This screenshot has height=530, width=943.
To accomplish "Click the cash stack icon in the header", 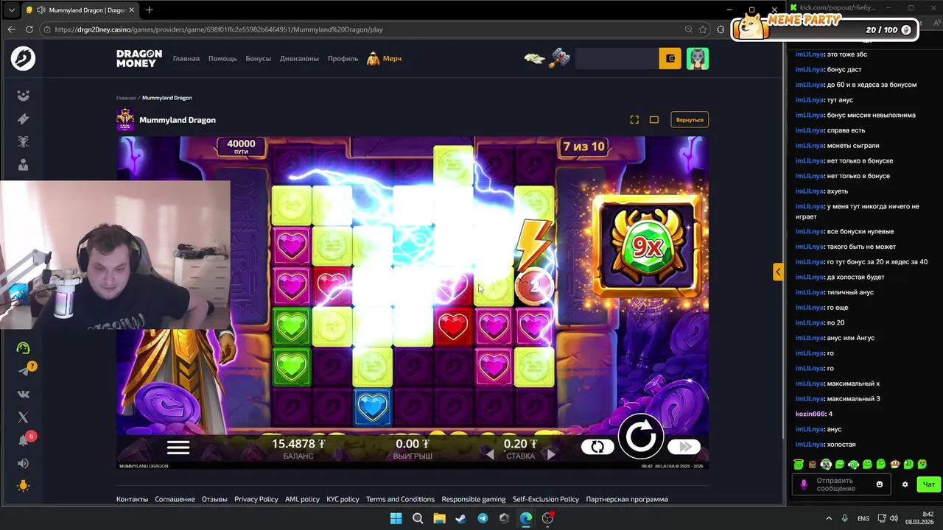I will (x=534, y=58).
